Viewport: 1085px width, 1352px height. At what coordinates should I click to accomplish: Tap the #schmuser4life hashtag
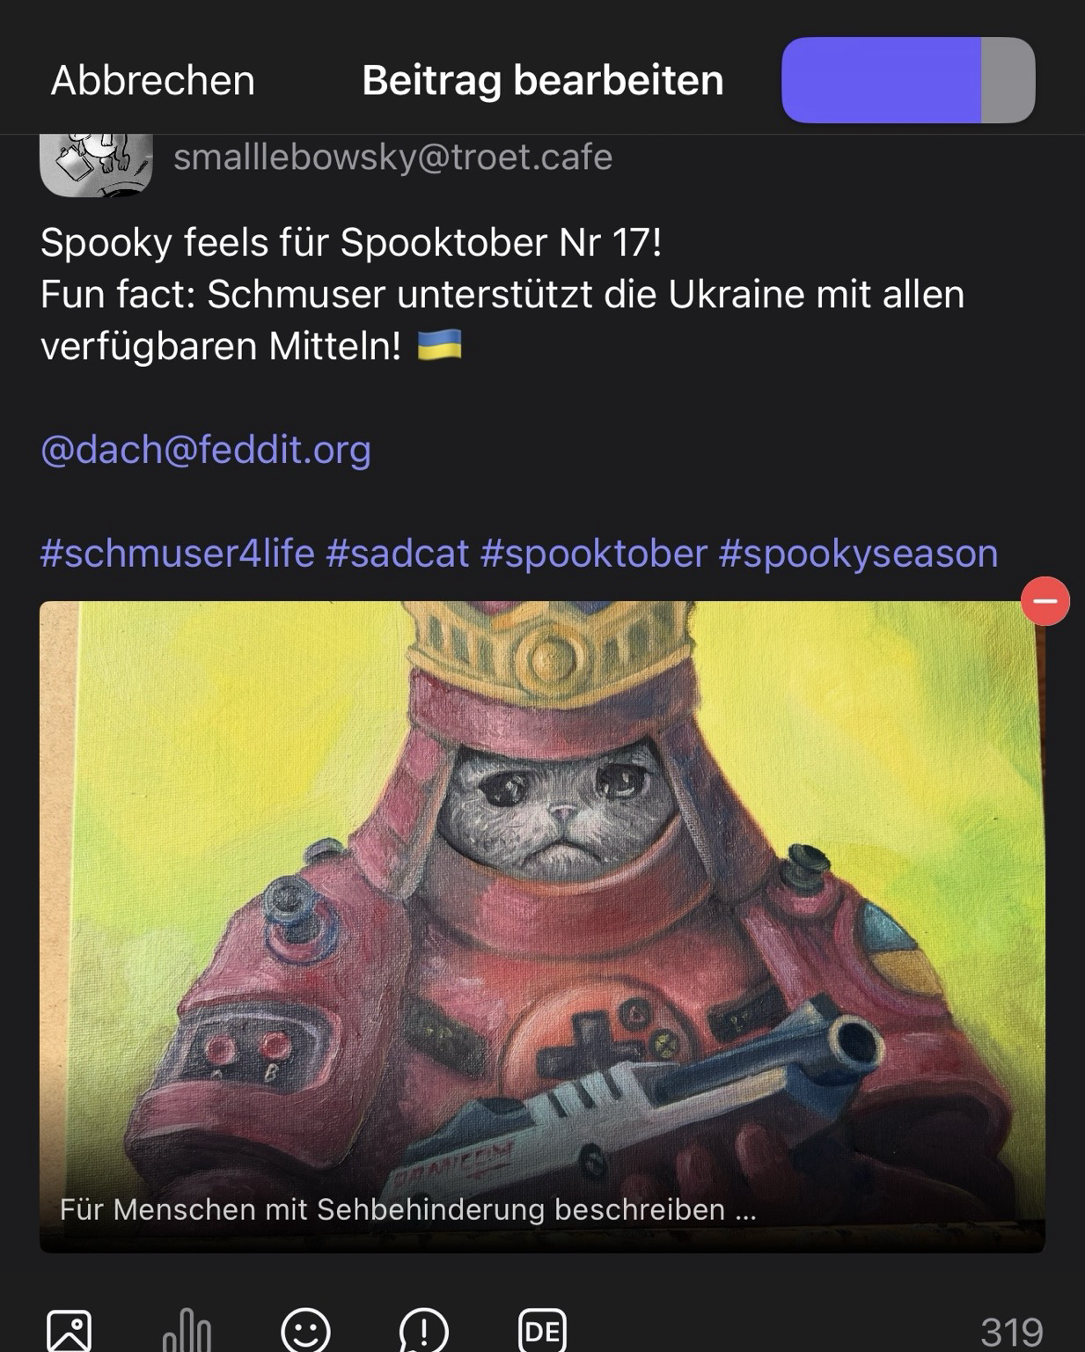tap(178, 553)
